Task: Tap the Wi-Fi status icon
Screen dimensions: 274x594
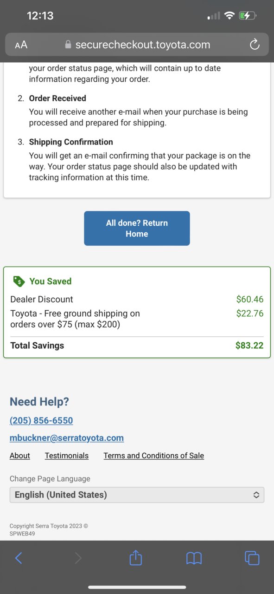Action: pyautogui.click(x=229, y=16)
